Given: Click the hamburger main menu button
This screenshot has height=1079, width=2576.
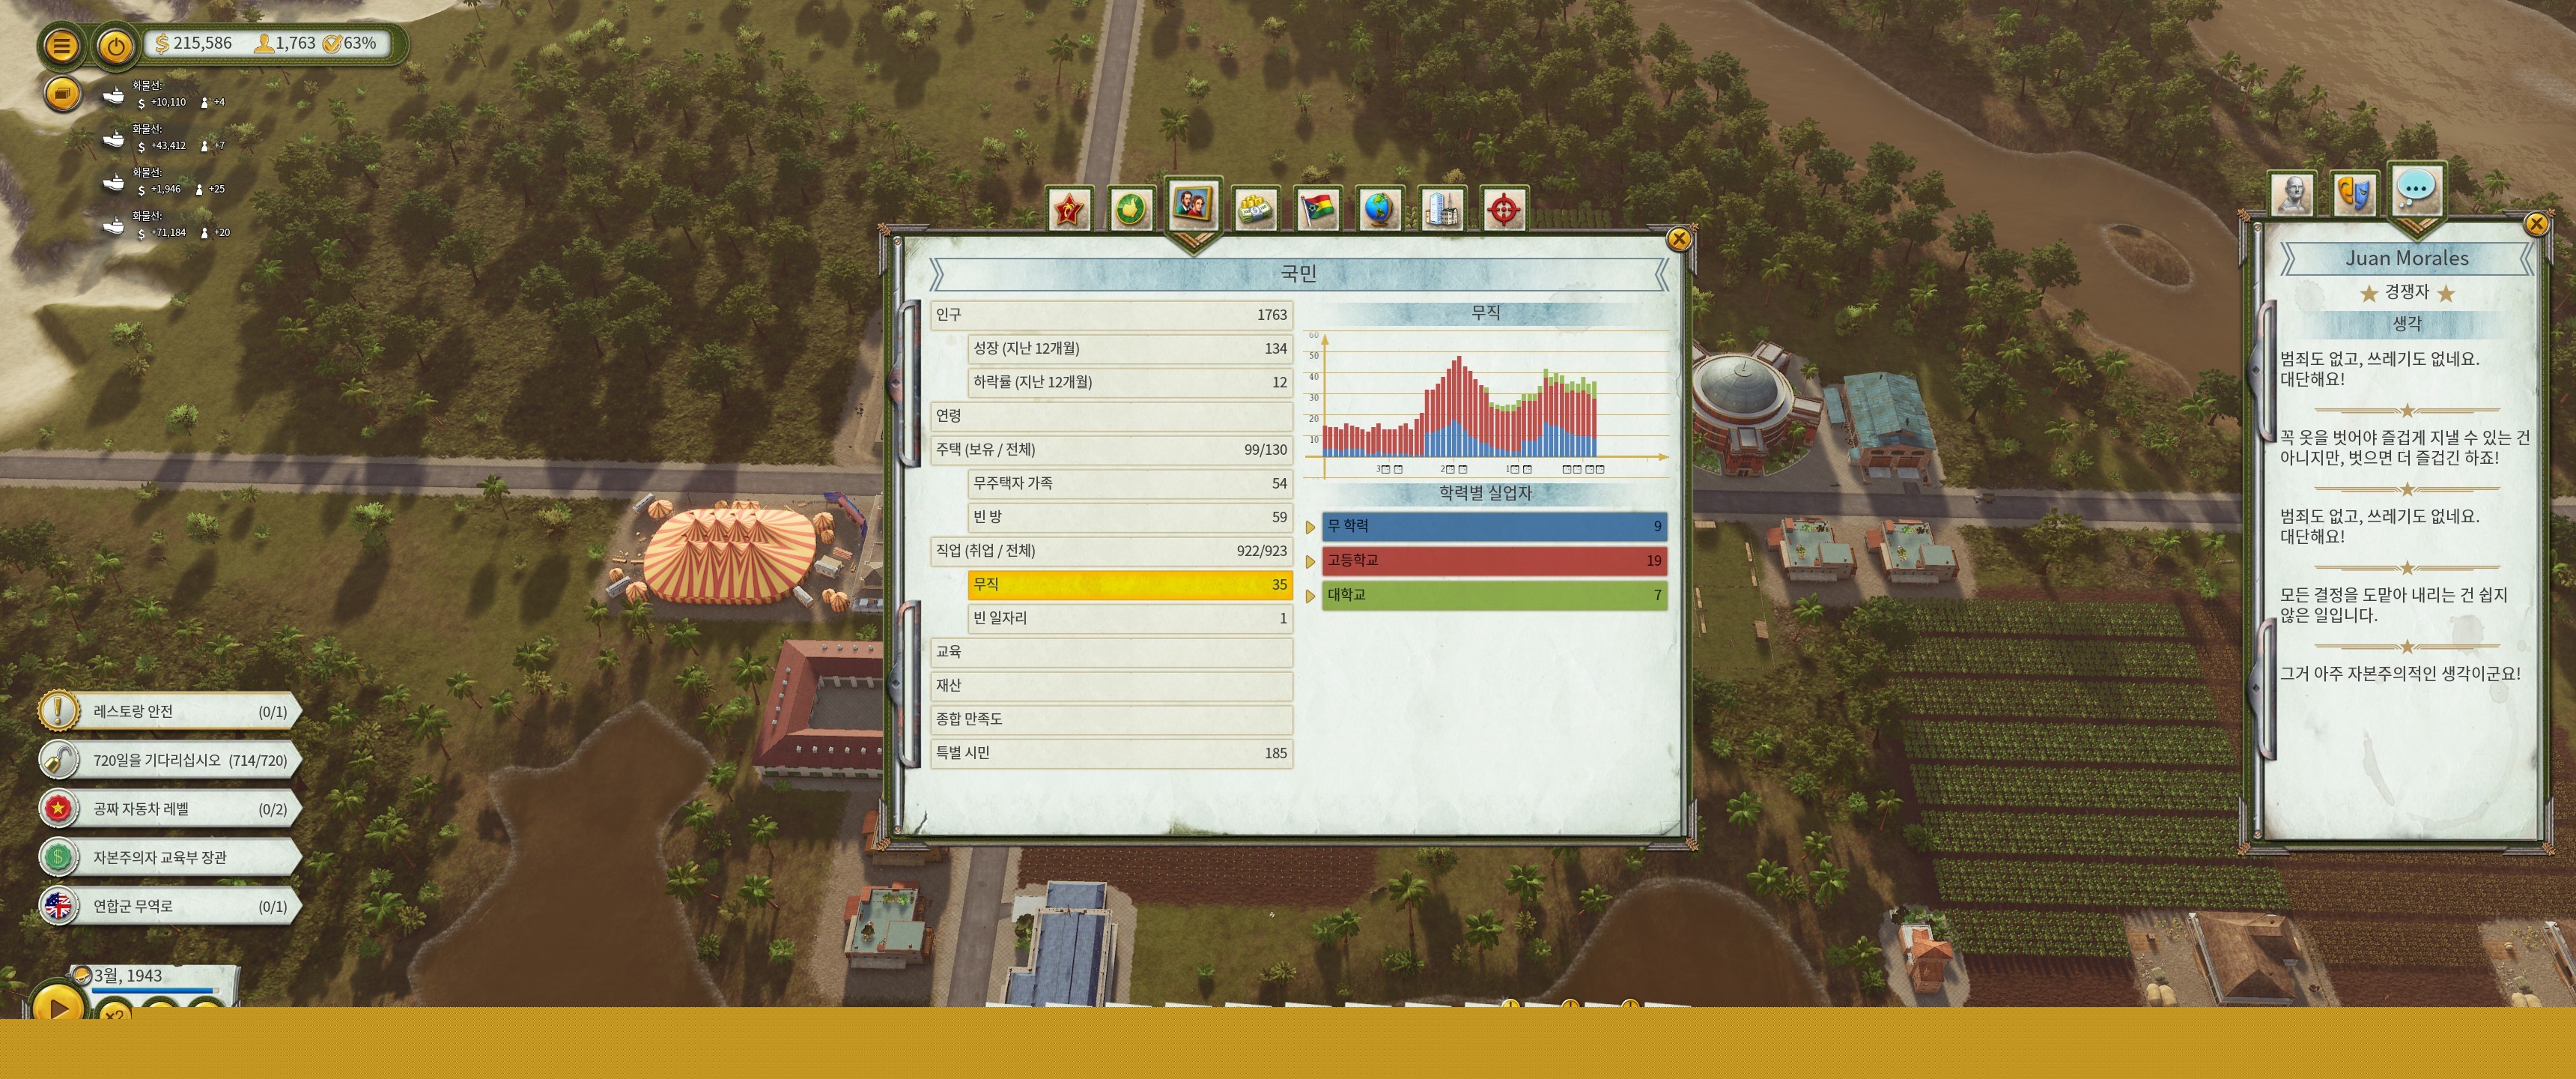Looking at the screenshot, I should click(61, 46).
